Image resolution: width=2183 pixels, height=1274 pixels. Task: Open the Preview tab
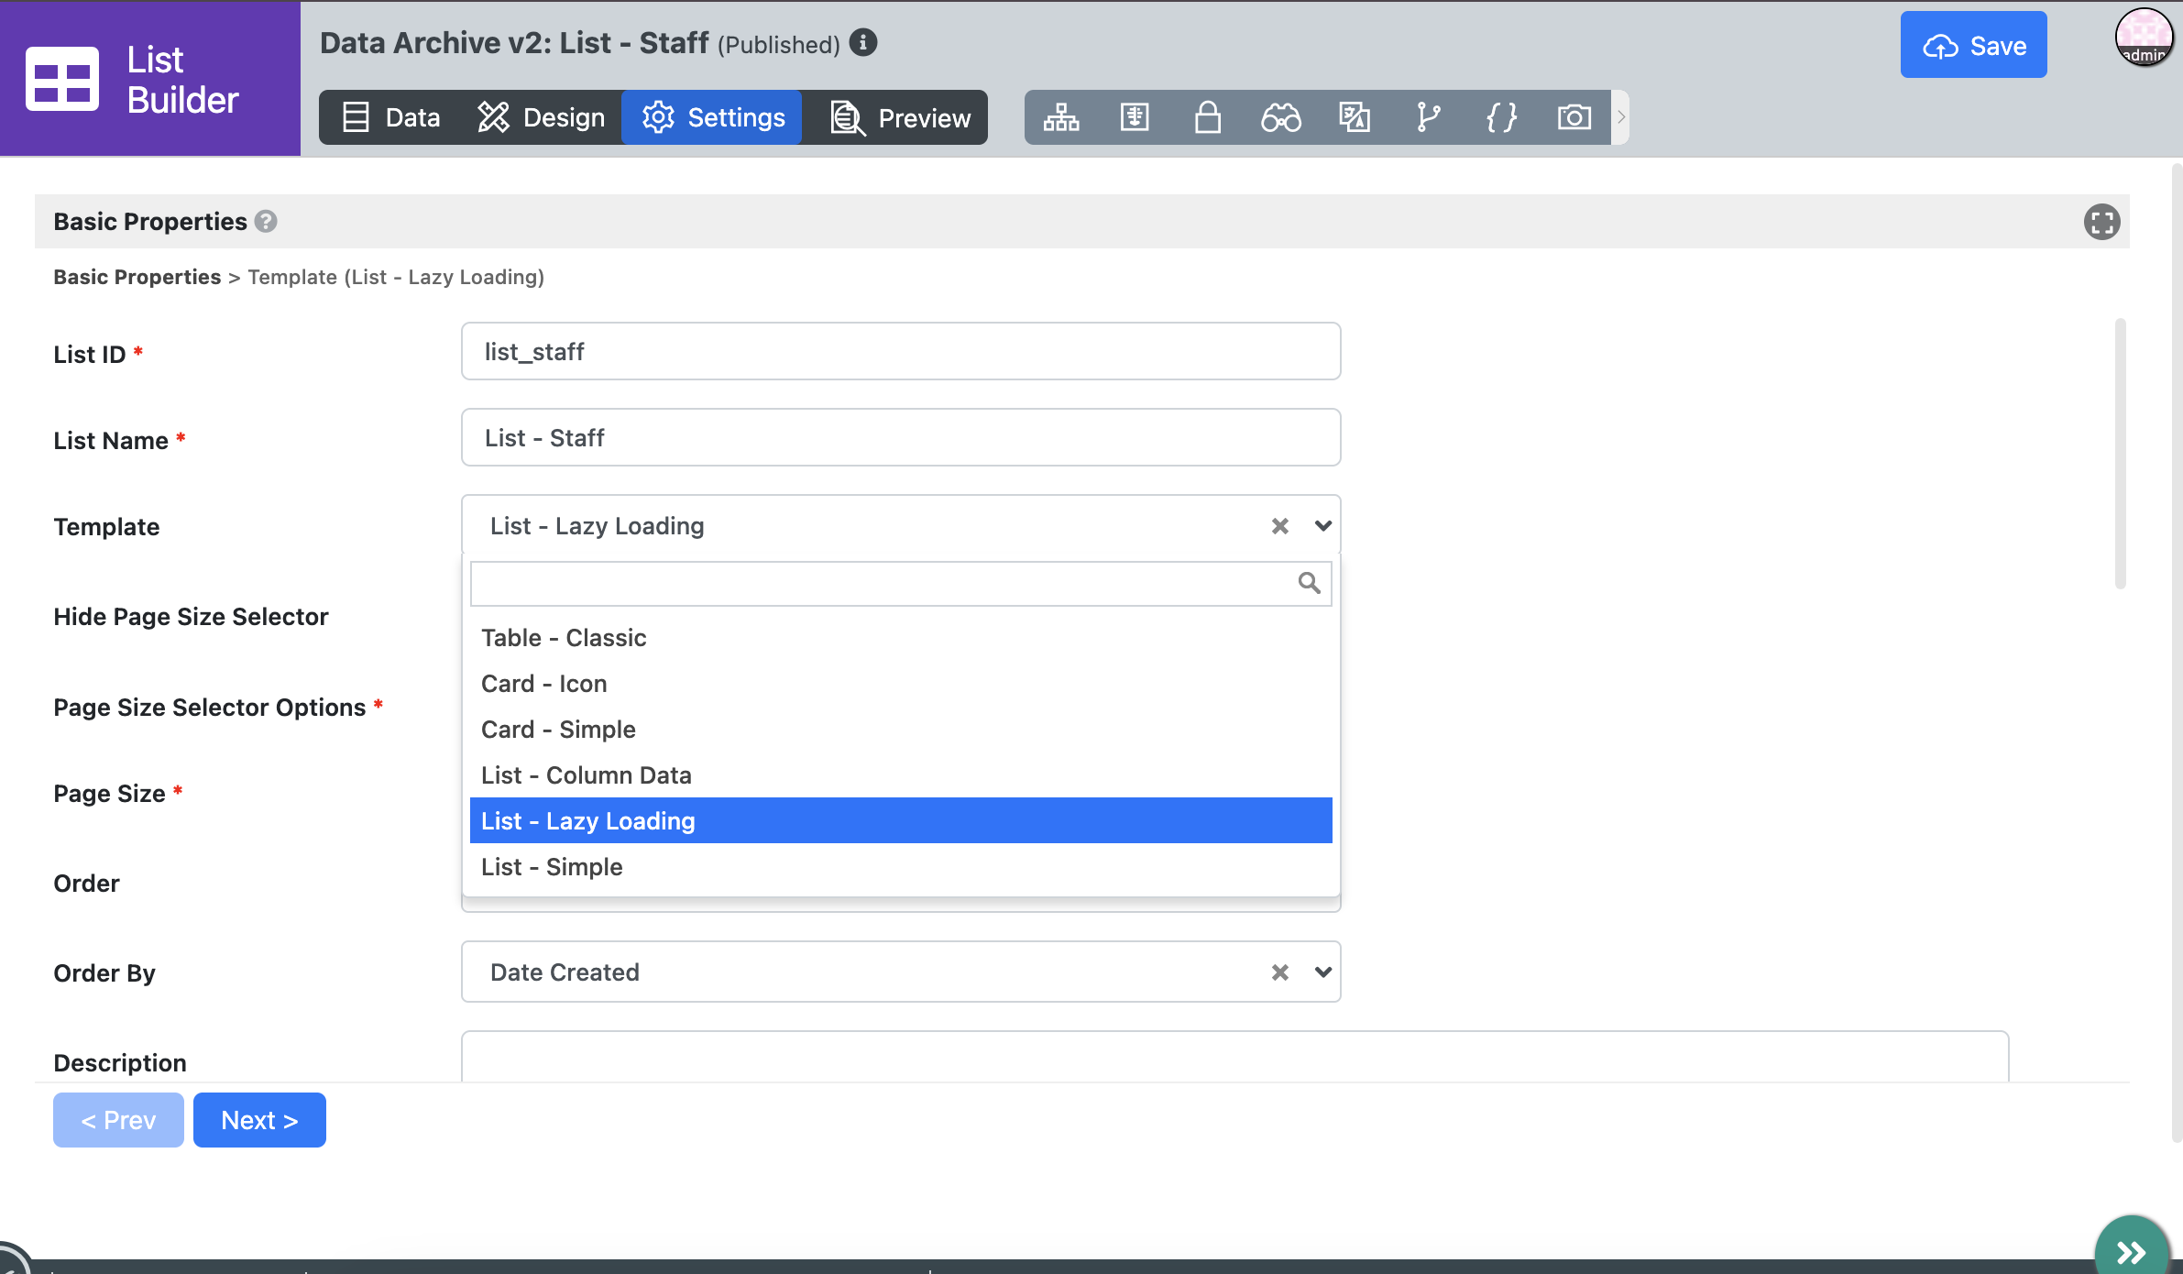[900, 117]
